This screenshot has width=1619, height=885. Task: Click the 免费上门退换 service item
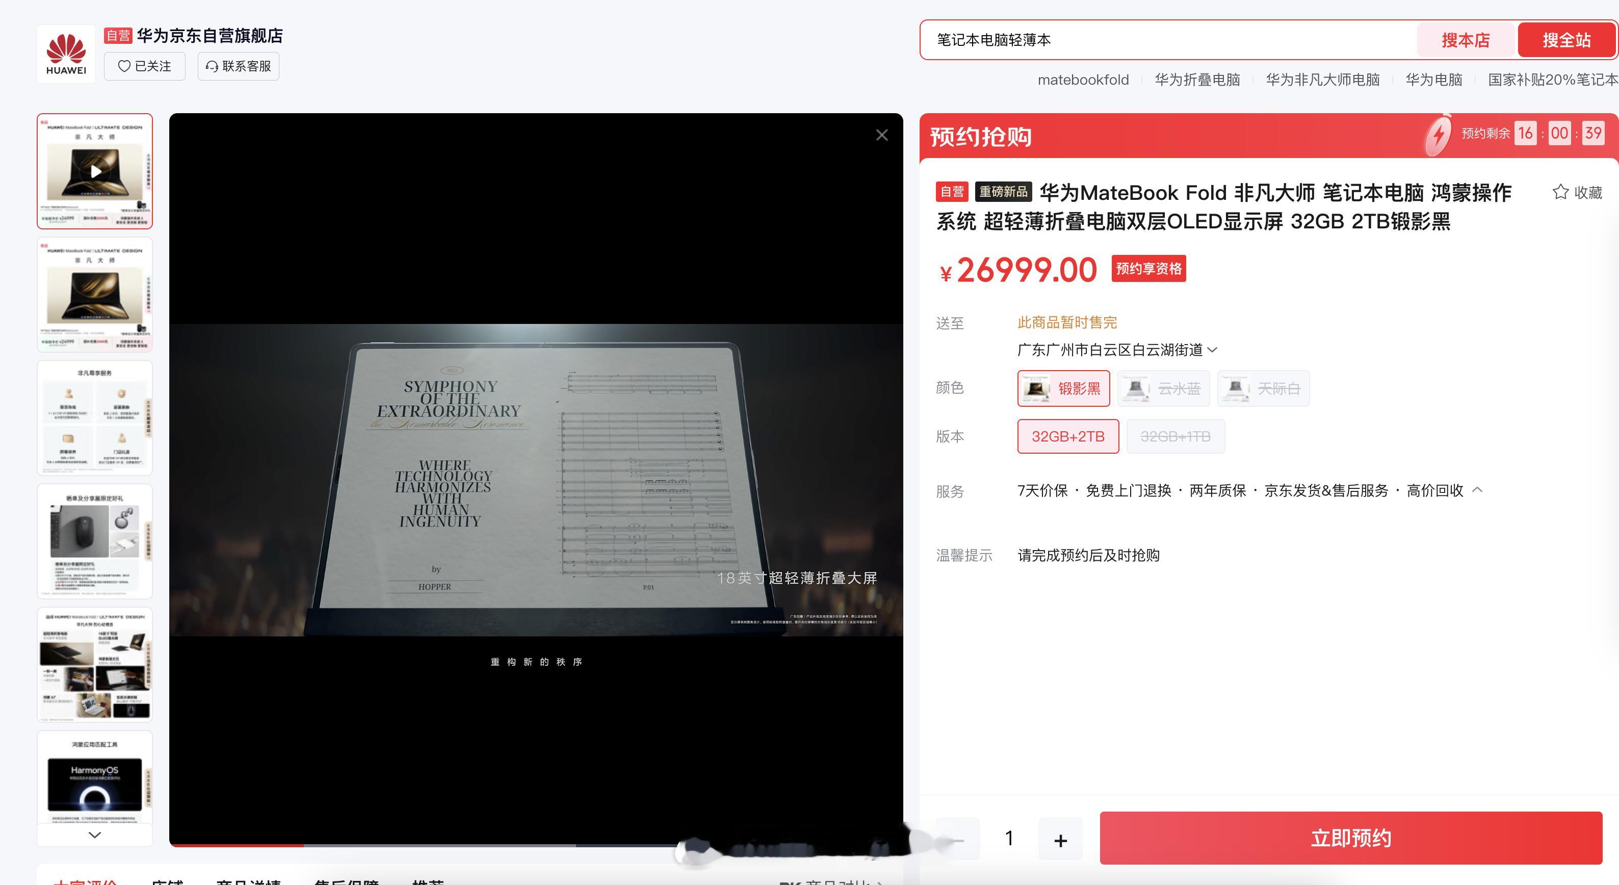[1128, 490]
